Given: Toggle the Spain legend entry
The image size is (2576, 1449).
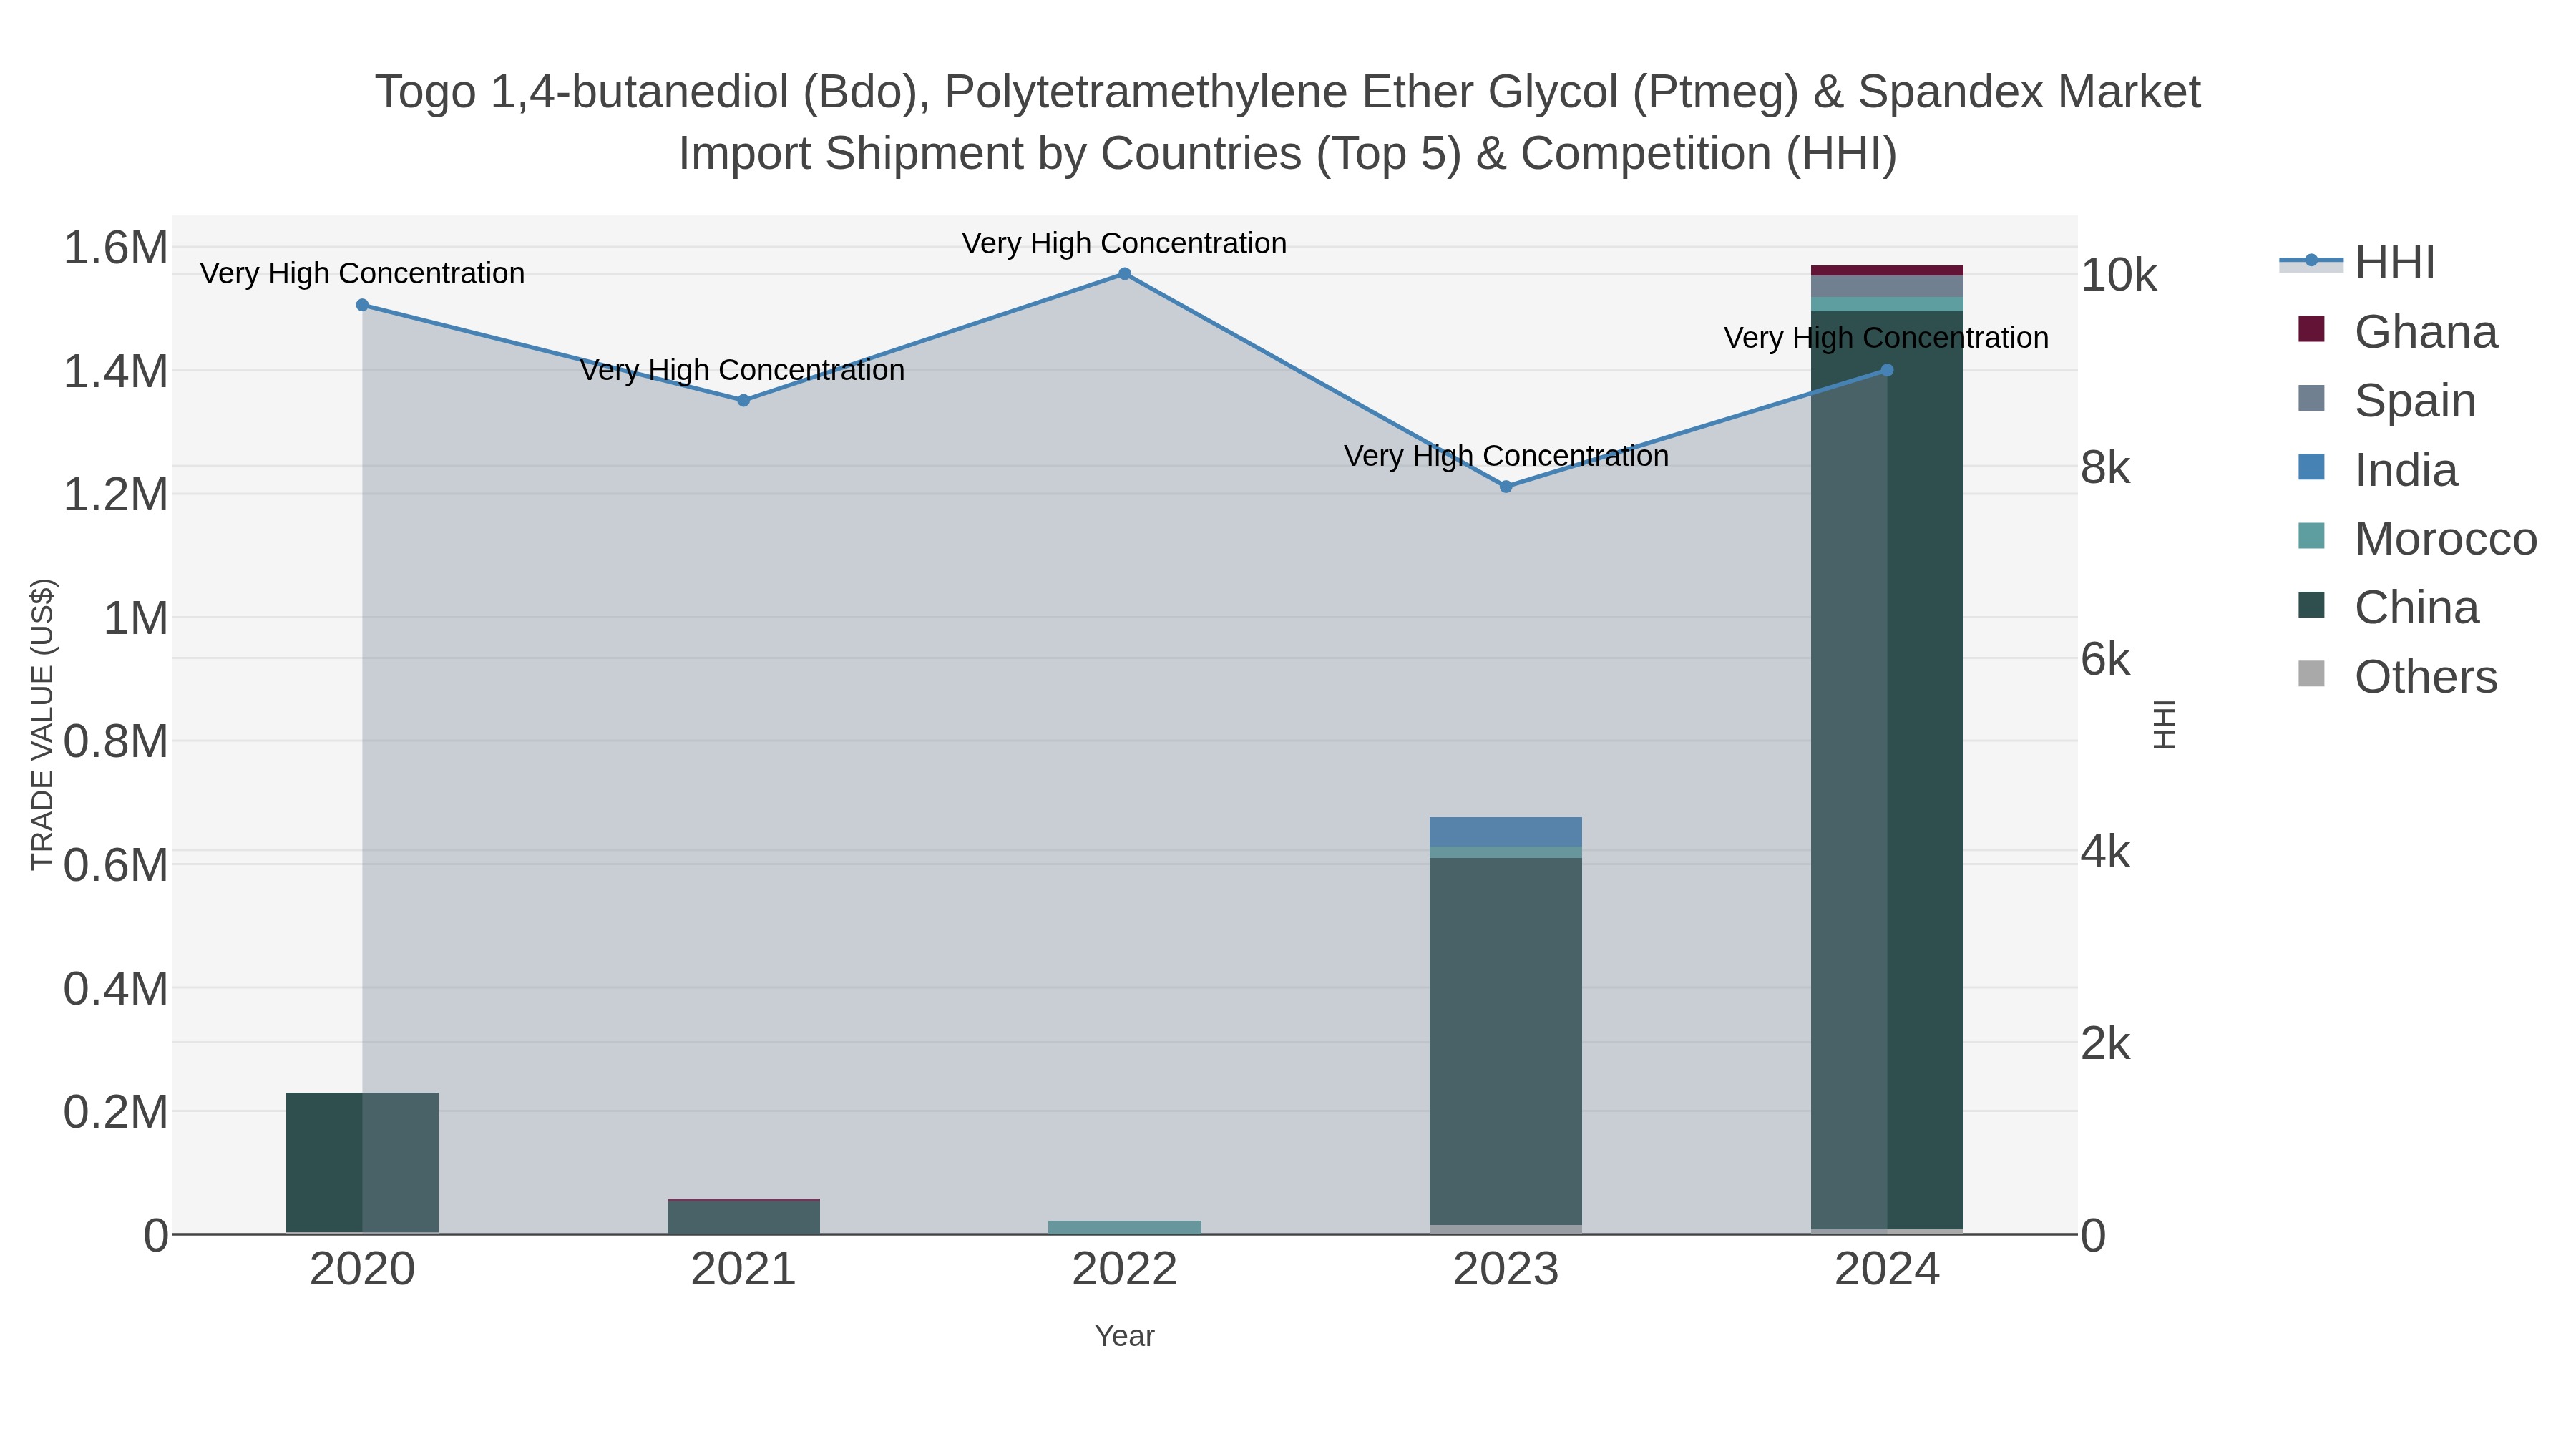Looking at the screenshot, I should (x=2387, y=401).
